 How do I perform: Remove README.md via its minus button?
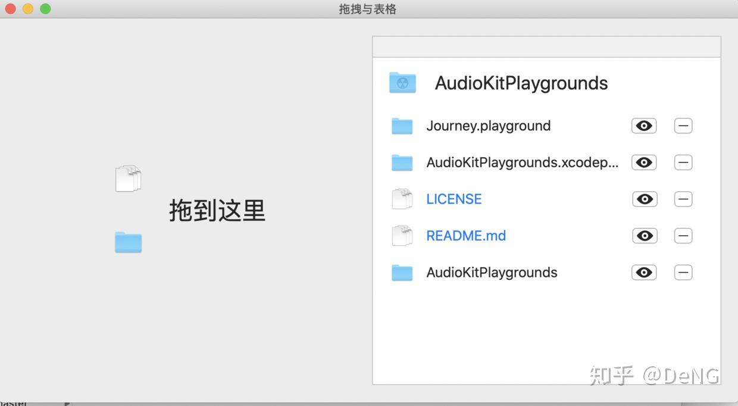(x=683, y=236)
